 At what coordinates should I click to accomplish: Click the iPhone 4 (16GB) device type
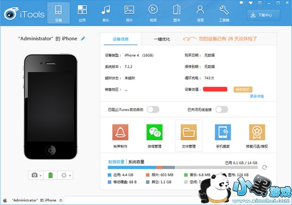click(x=139, y=55)
